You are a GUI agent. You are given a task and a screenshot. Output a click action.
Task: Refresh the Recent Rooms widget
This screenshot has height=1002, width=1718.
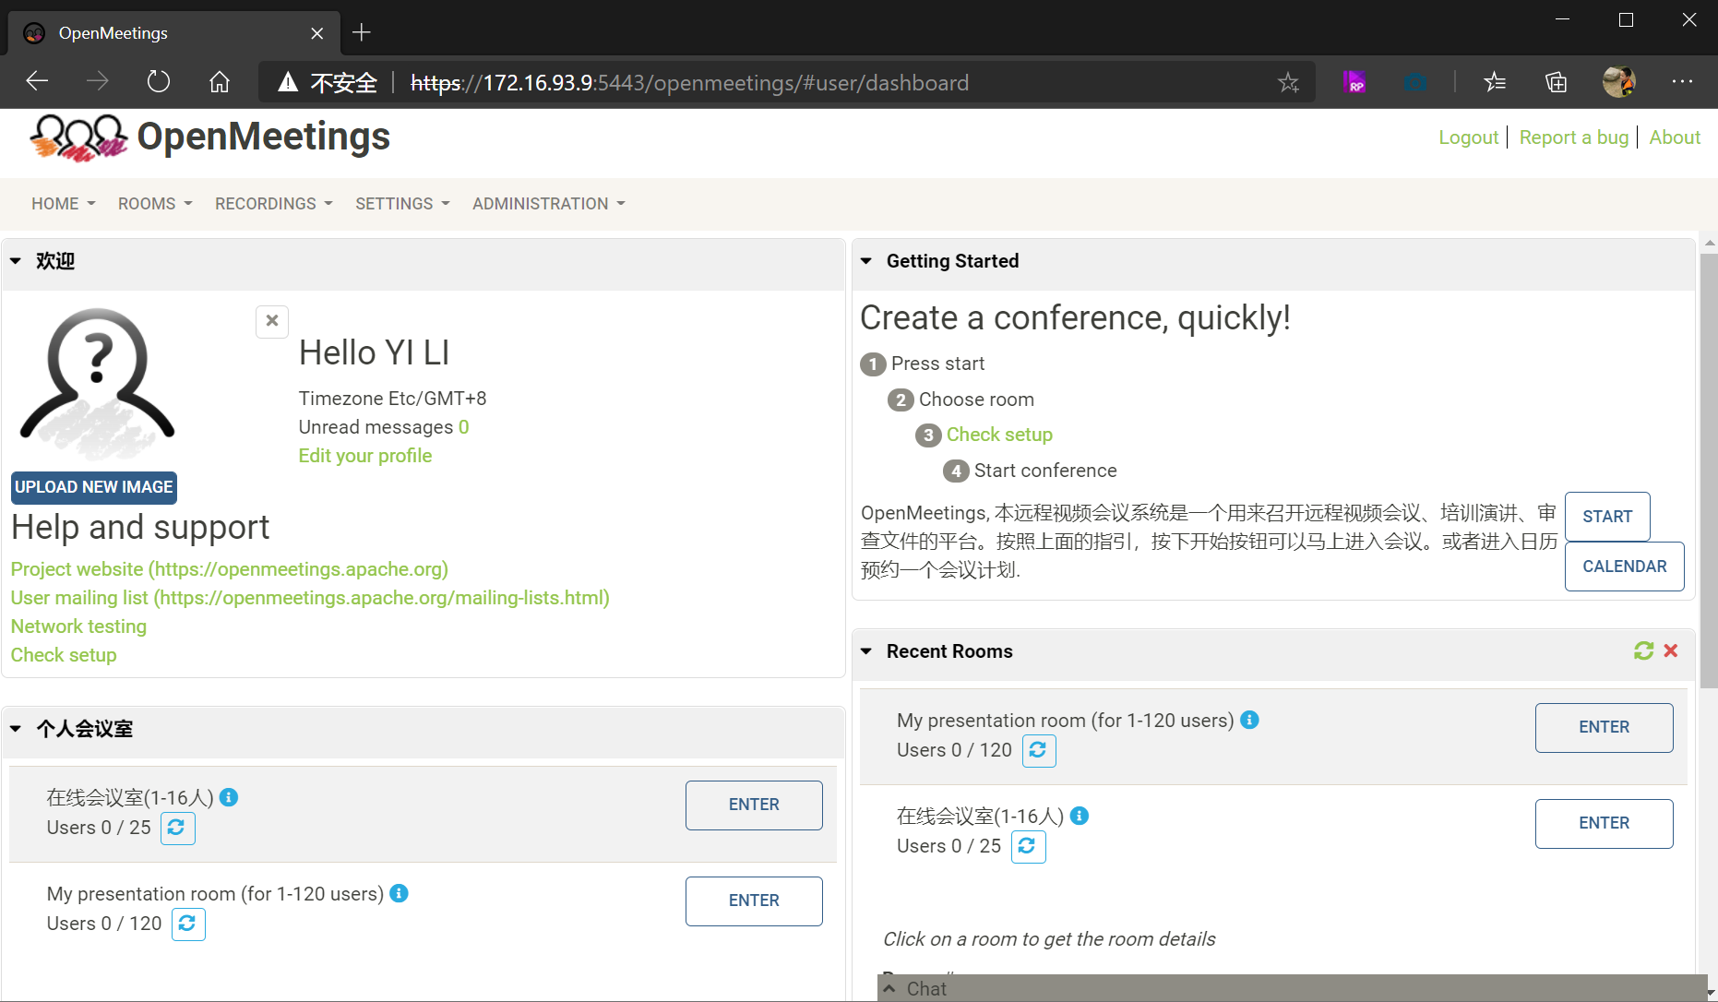pyautogui.click(x=1643, y=651)
